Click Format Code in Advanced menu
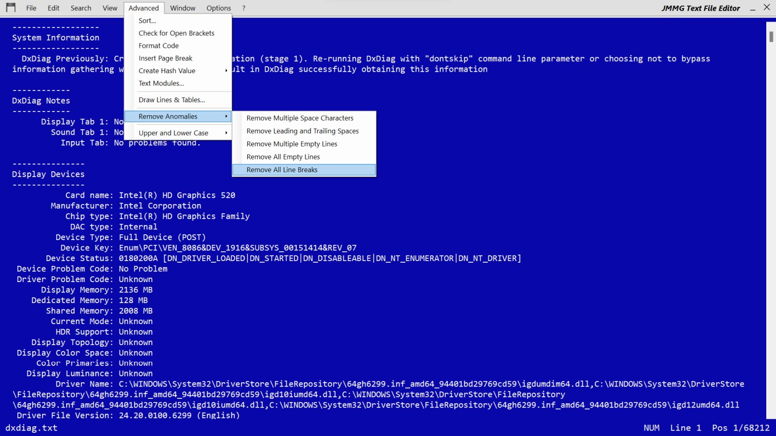This screenshot has height=436, width=776. [158, 46]
